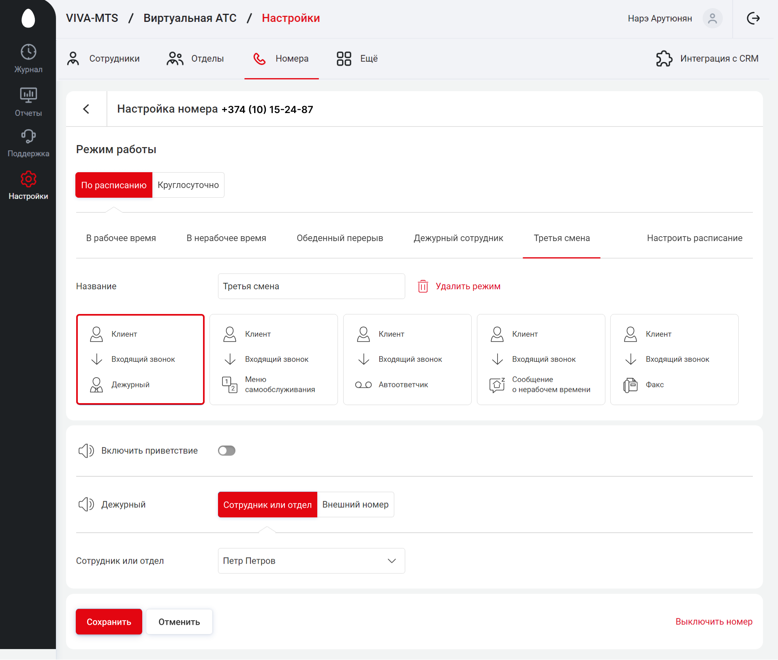Switch to Обеденный перерыв tab

pos(340,238)
